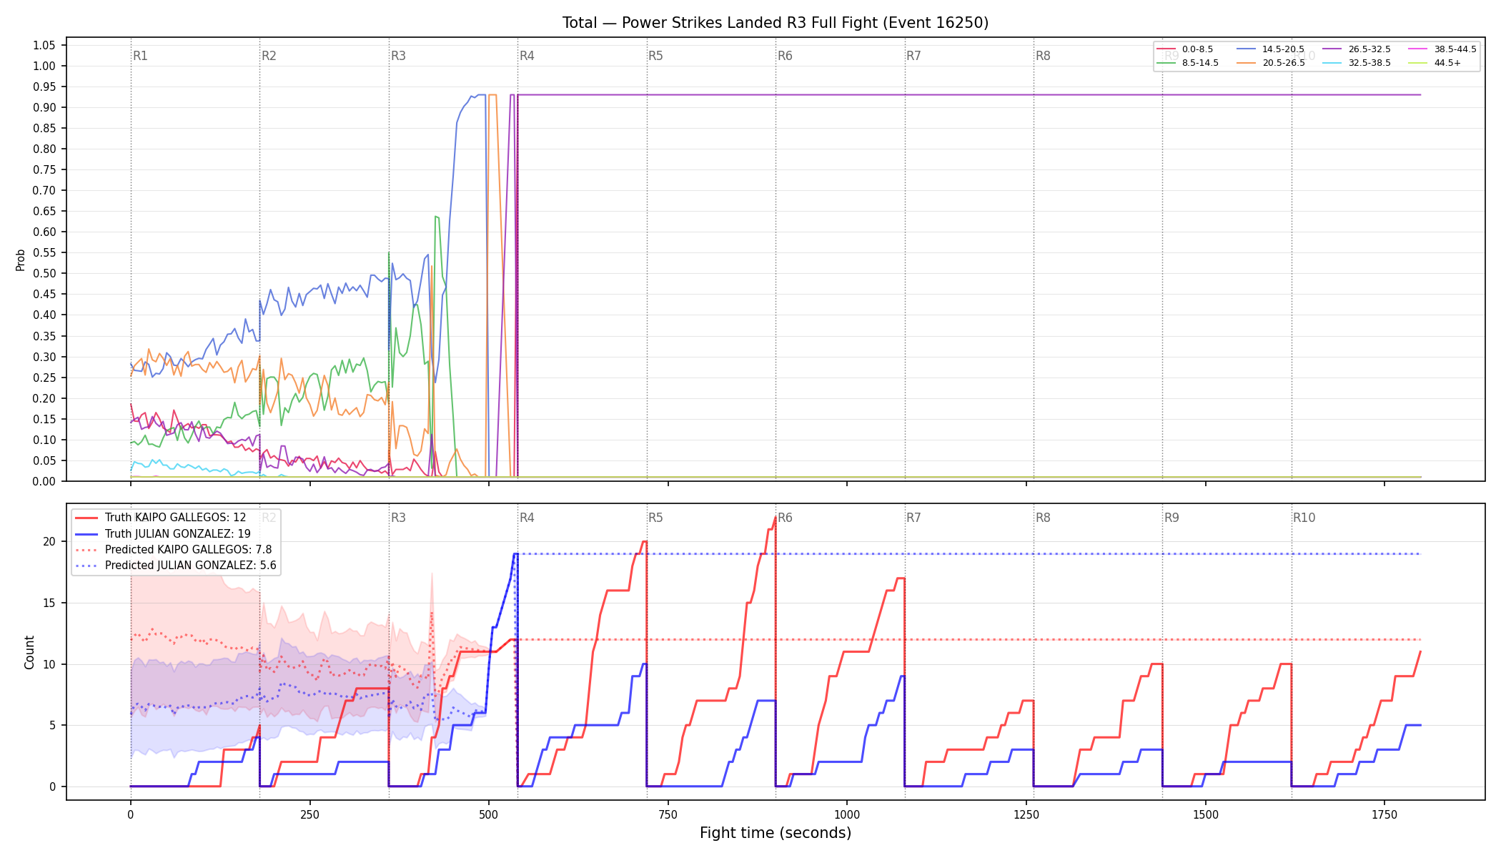Click the '1250' tick on the time axis
This screenshot has width=1501, height=858.
[1026, 814]
